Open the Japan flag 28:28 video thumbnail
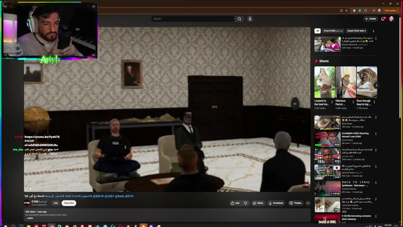 (327, 172)
